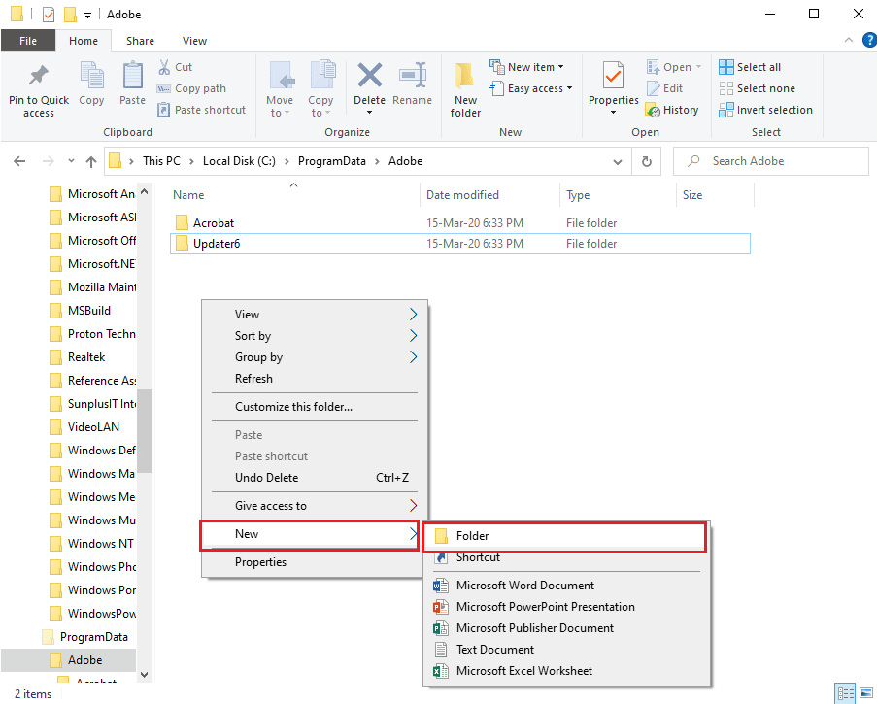Switch to Details view icon in status bar
877x704 pixels.
845,693
